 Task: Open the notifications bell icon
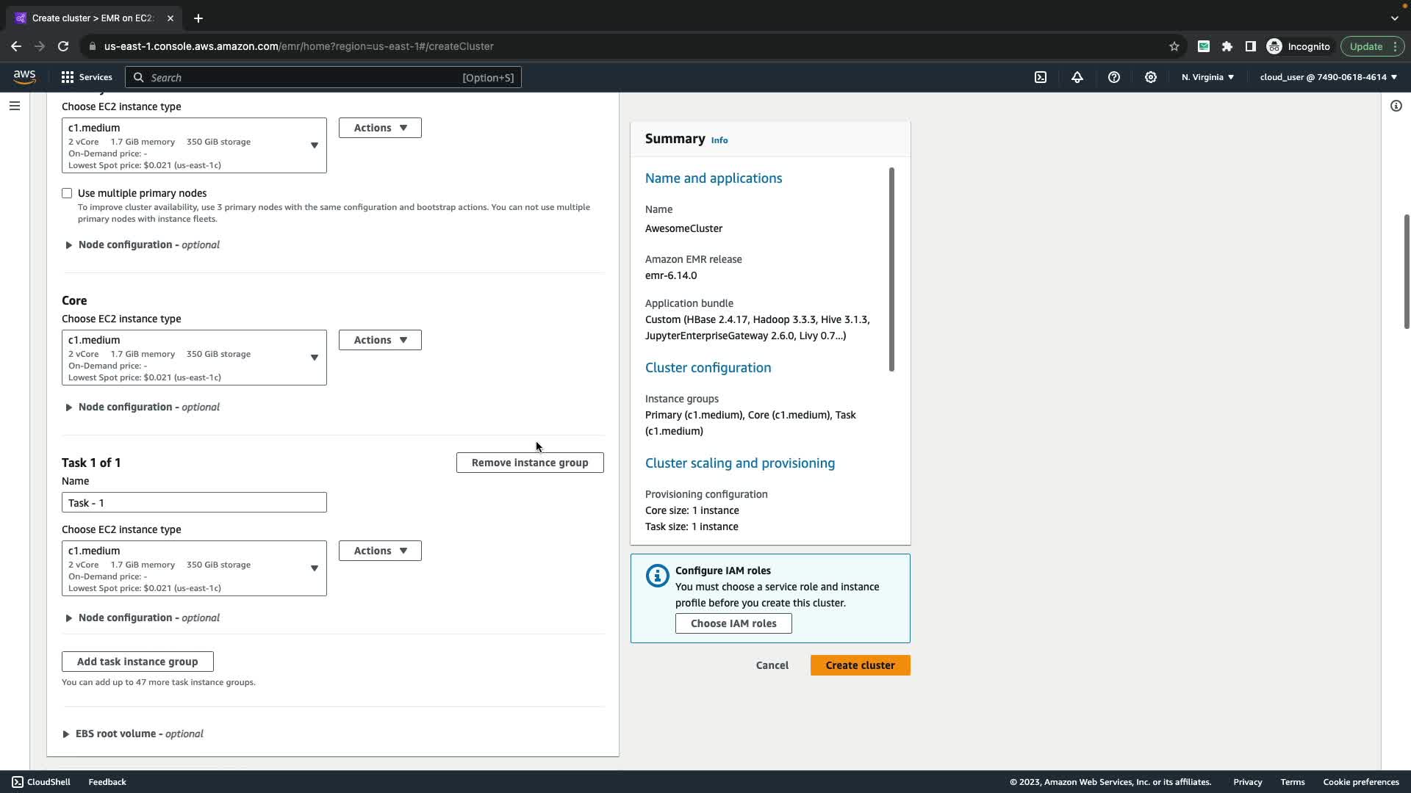tap(1077, 77)
